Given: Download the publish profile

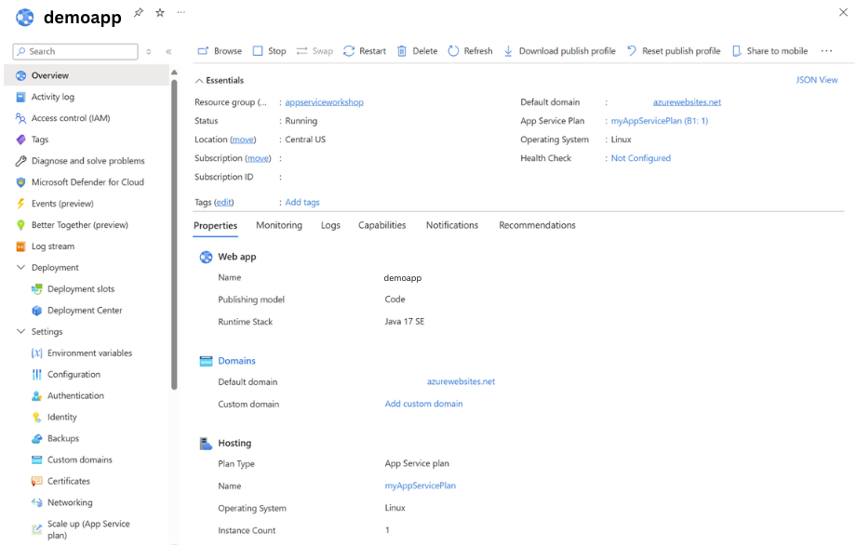Looking at the screenshot, I should 559,51.
